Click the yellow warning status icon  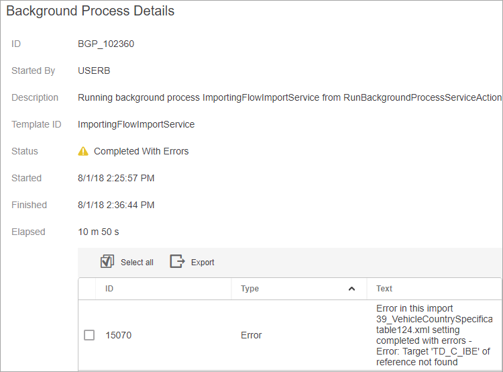click(x=83, y=152)
